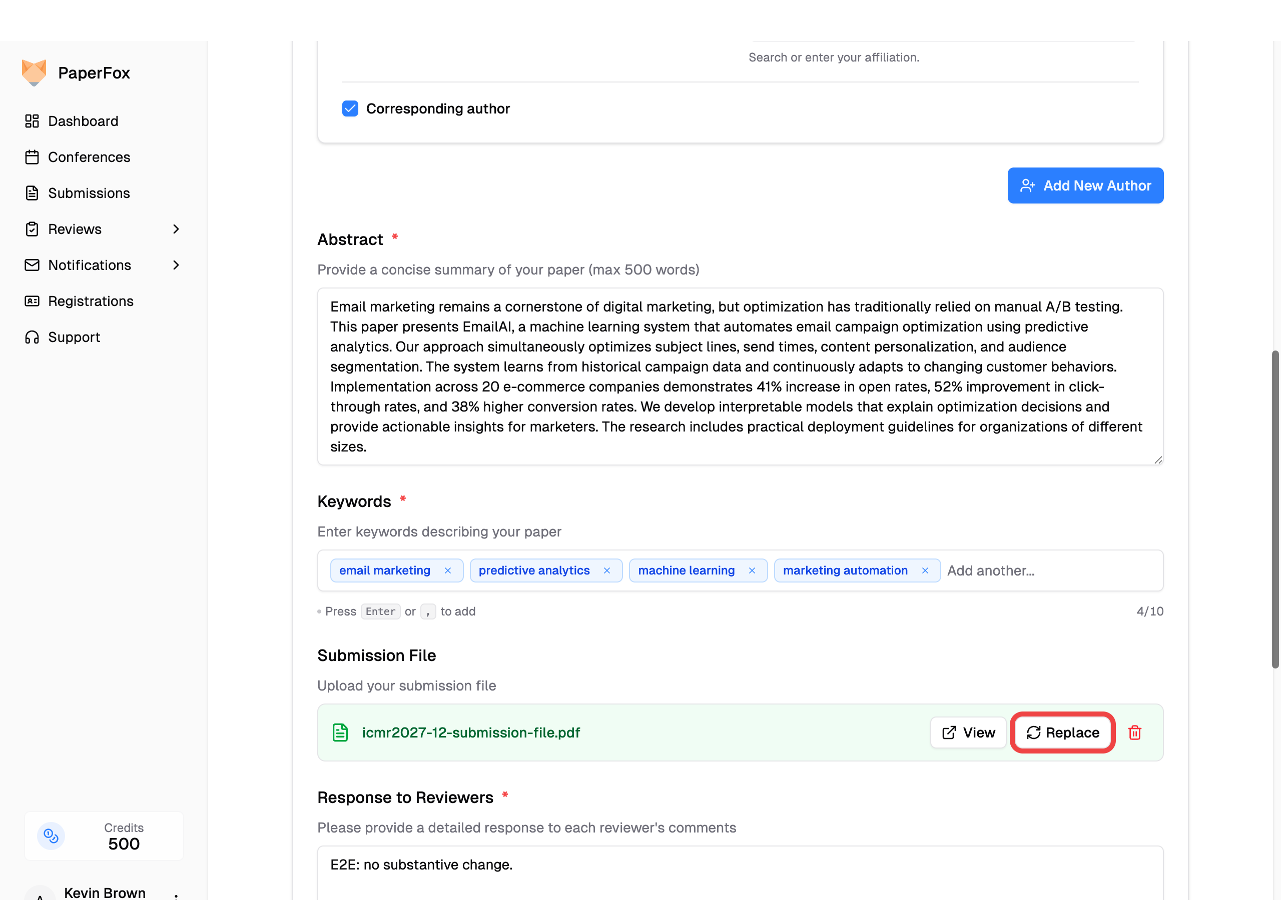1281x900 pixels.
Task: Click the Replace file button
Action: 1062,732
